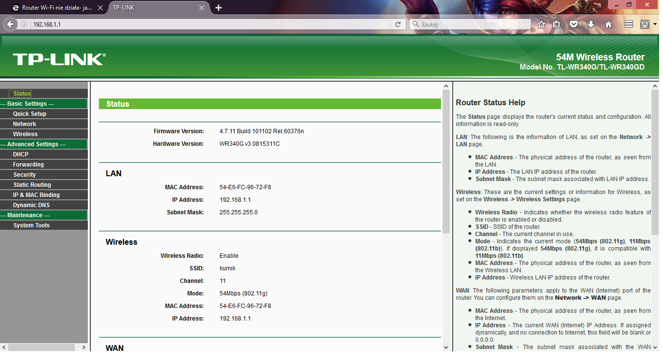
Task: Click the Mode value '54Mbps (802.11g)'
Action: pyautogui.click(x=243, y=293)
